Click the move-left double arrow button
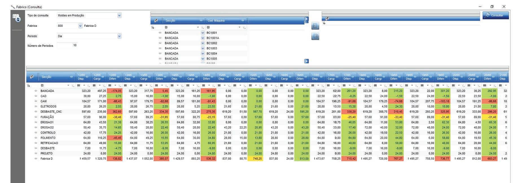Image resolution: width=526 pixels, height=183 pixels. (x=315, y=36)
